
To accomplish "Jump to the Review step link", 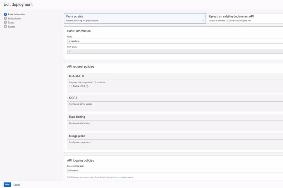I will (x=11, y=26).
